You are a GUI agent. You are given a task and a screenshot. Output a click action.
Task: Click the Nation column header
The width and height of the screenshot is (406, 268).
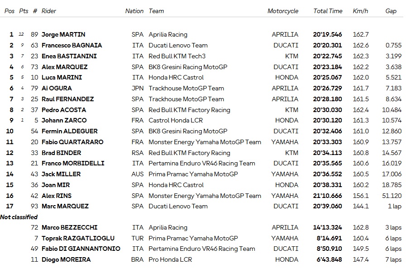[x=134, y=11]
